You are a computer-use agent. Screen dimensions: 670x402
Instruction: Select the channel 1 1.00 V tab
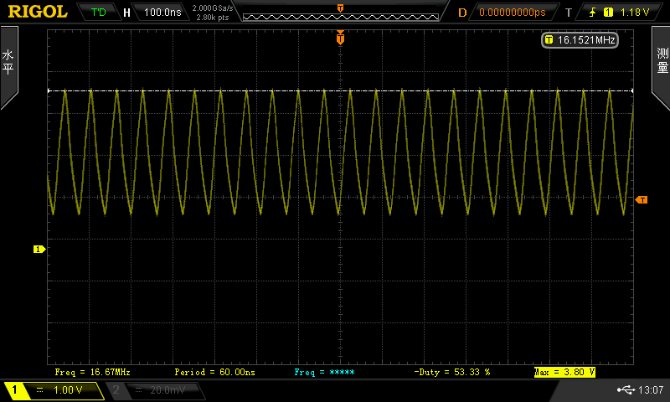pyautogui.click(x=54, y=390)
